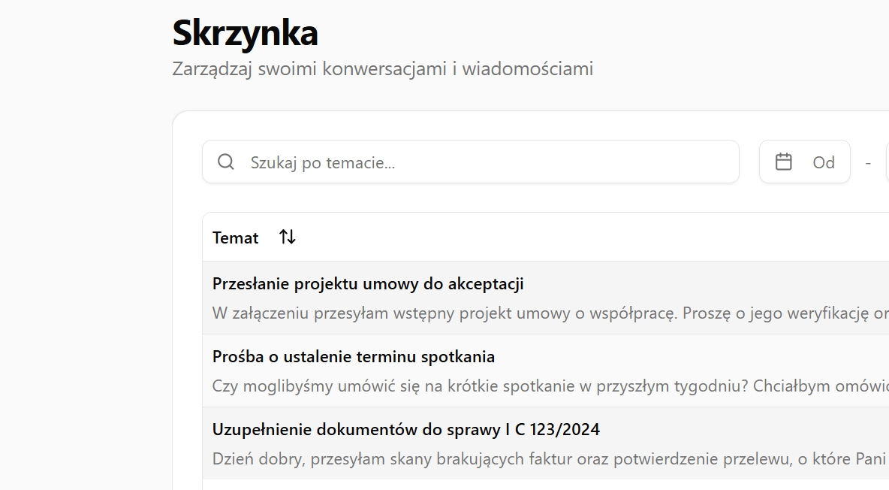This screenshot has width=889, height=490.
Task: Open the calendar icon in the Od field
Action: (x=783, y=162)
